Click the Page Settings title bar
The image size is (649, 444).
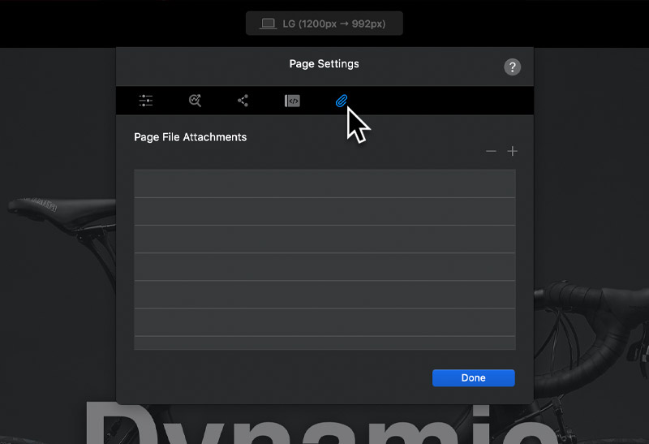[x=324, y=63]
